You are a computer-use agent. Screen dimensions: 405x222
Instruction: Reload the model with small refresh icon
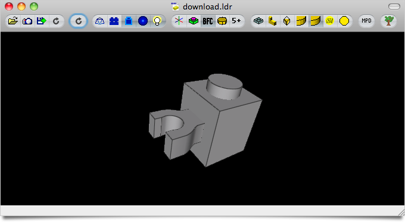click(x=56, y=21)
